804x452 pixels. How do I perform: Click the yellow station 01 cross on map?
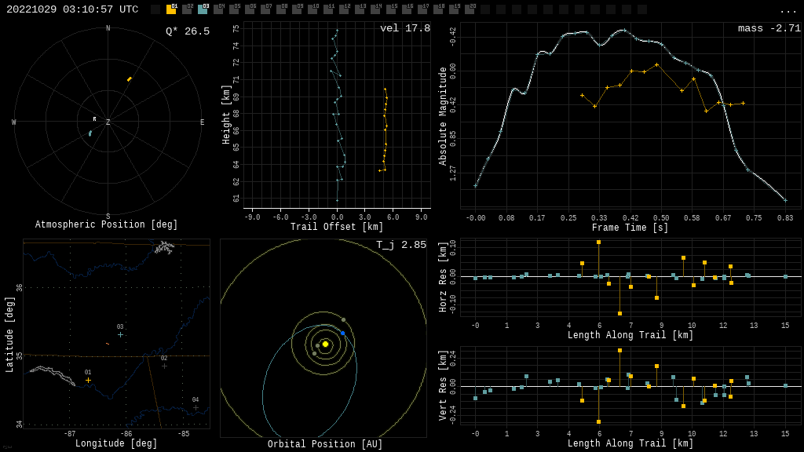pos(88,380)
